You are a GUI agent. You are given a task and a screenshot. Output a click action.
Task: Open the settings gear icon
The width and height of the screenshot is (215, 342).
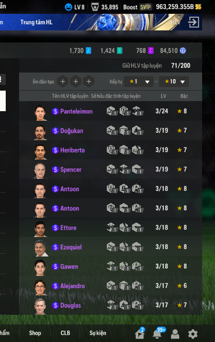193,334
